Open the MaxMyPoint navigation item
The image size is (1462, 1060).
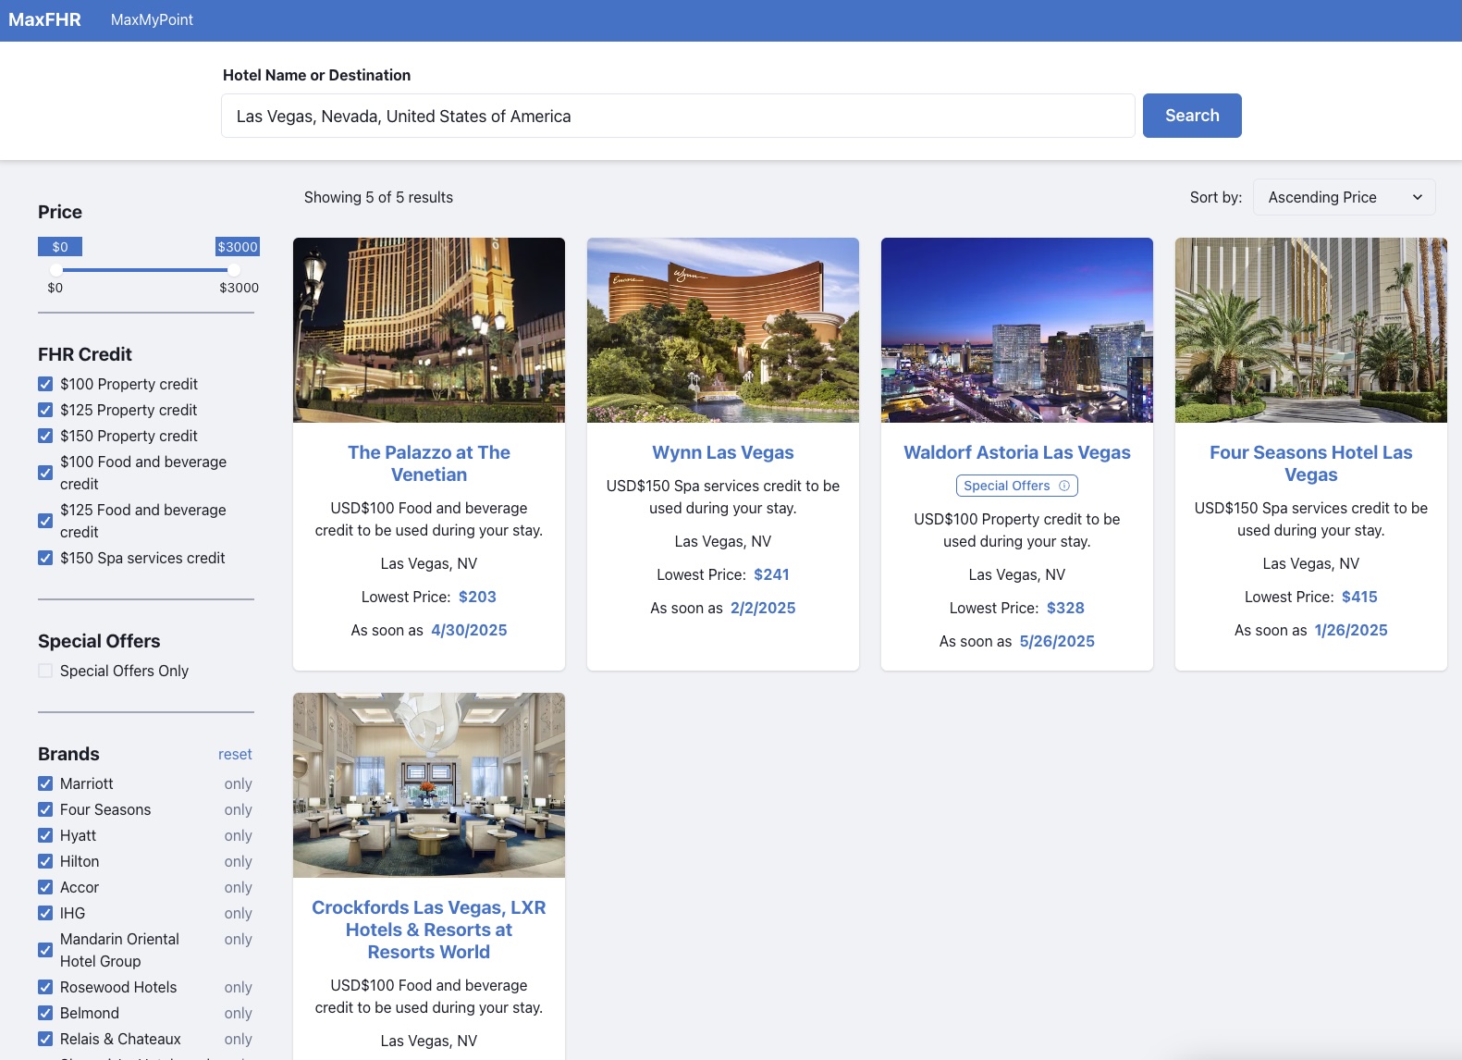[152, 19]
